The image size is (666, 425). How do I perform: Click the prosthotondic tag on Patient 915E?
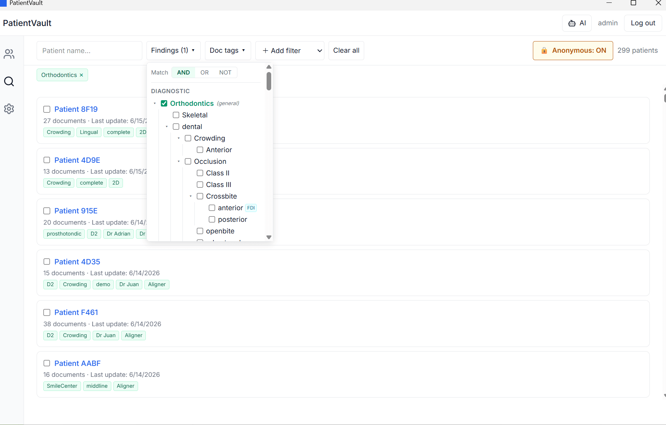[64, 234]
